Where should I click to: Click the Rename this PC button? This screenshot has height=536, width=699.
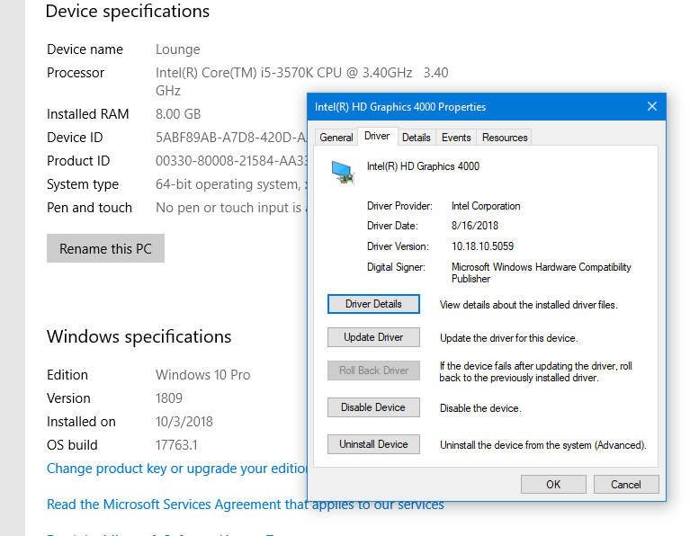click(105, 249)
